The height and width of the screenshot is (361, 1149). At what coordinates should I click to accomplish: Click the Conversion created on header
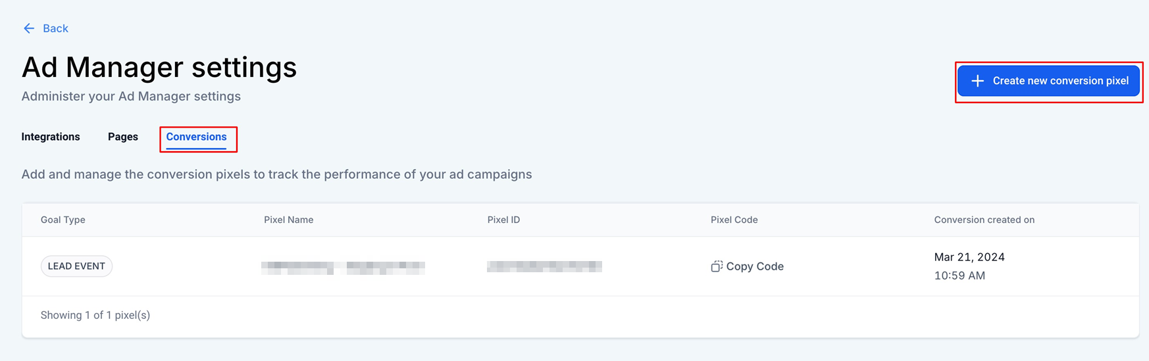click(x=984, y=220)
